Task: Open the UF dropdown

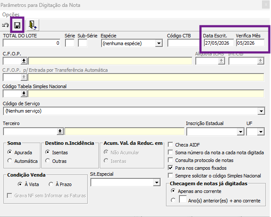Action: click(261, 132)
